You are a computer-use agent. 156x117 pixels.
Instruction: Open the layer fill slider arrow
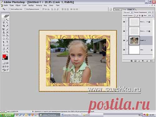[x=153, y=16]
